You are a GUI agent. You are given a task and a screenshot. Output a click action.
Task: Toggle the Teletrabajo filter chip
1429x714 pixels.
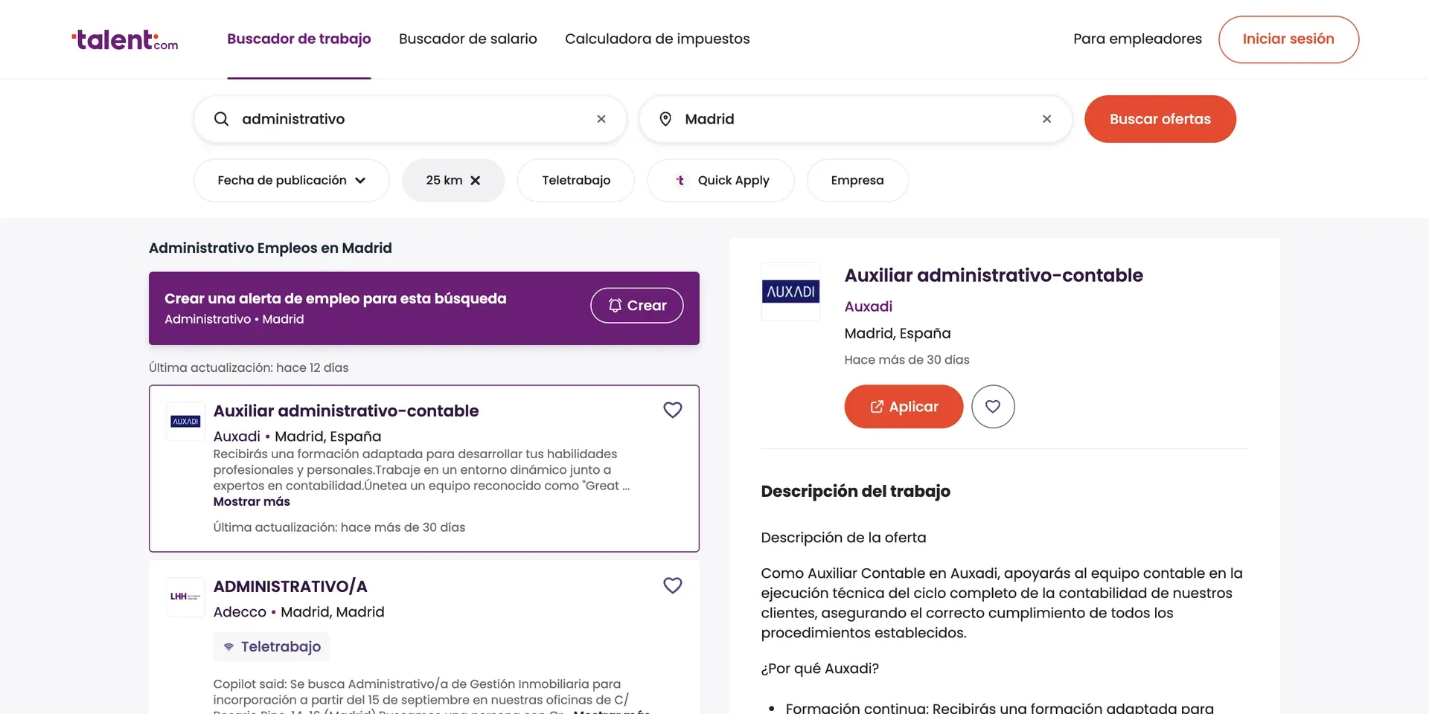coord(576,181)
